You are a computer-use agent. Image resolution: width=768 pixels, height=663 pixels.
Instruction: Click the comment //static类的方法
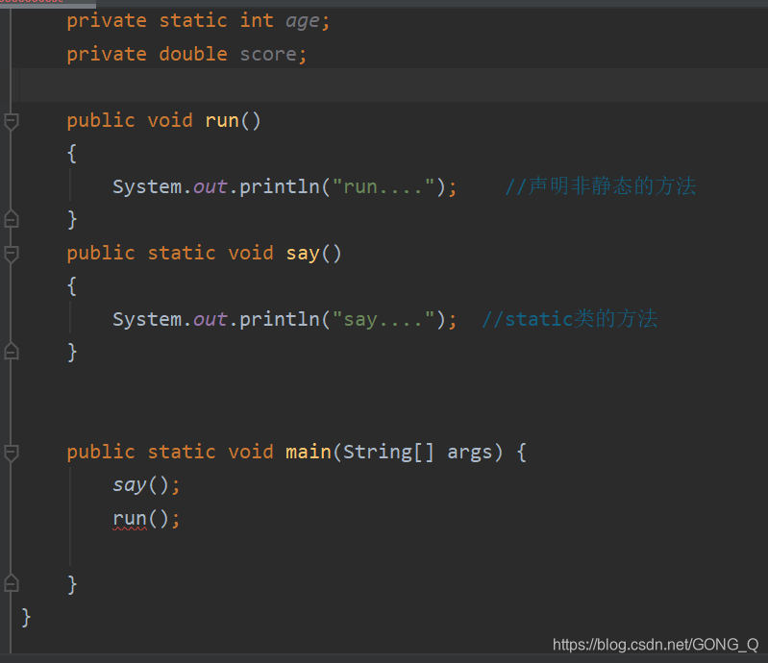(x=570, y=319)
